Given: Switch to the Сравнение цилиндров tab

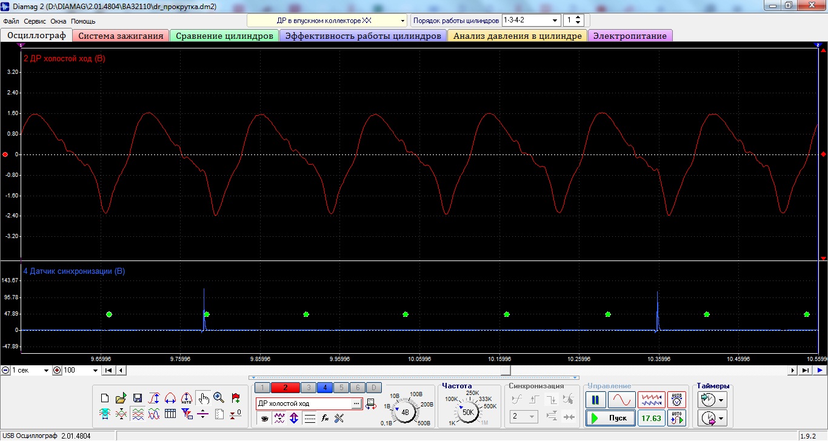Looking at the screenshot, I should 224,36.
